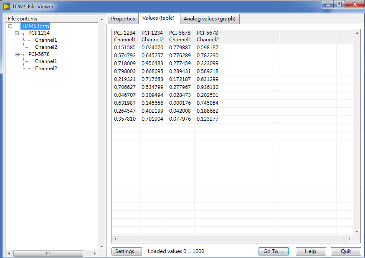Open the Analog values (graph) tab
Screen dimensions: 365x258
[209, 18]
